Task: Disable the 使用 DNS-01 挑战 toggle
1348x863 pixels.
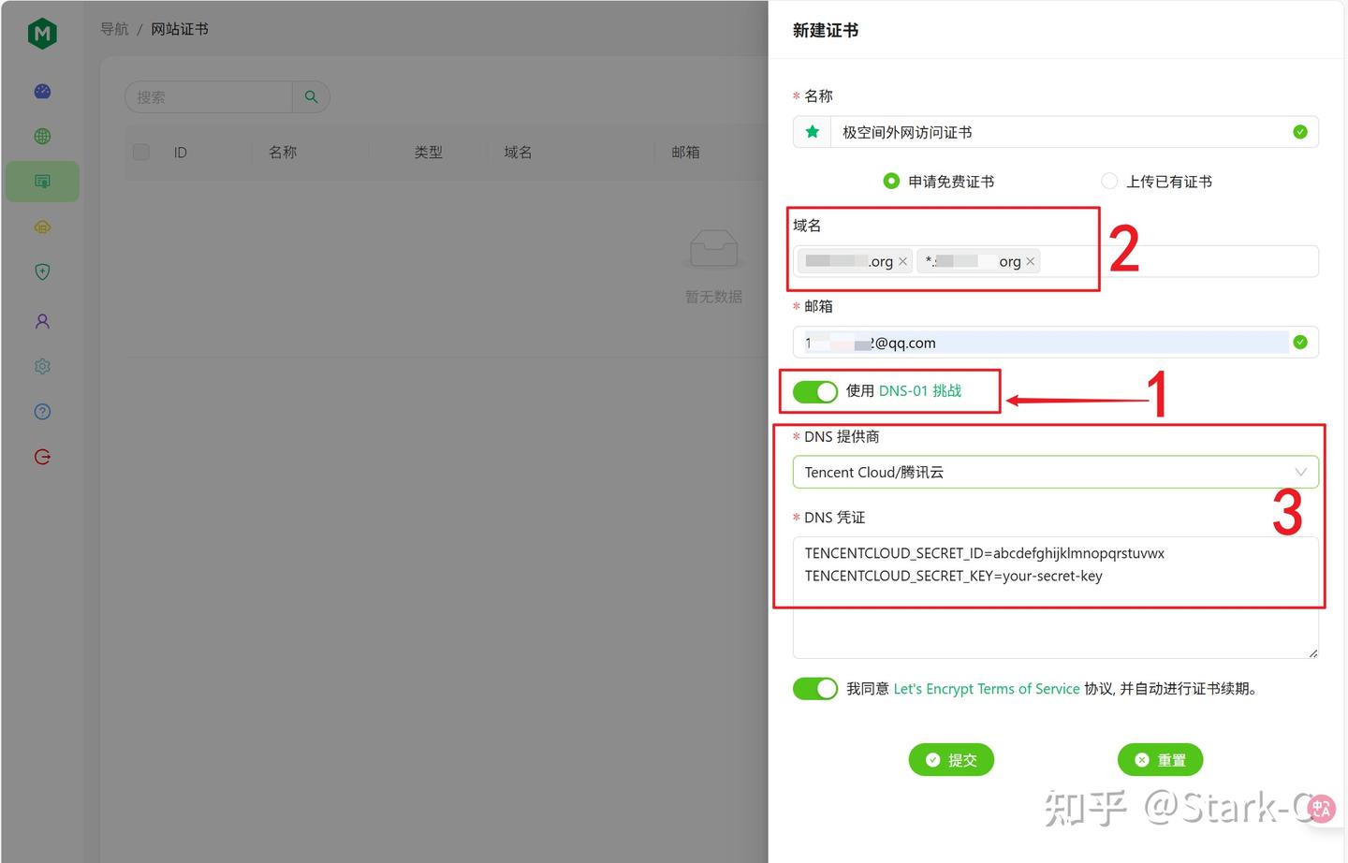Action: point(813,391)
